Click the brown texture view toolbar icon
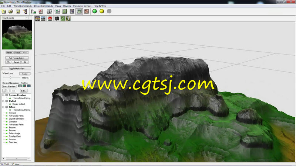 (87, 11)
